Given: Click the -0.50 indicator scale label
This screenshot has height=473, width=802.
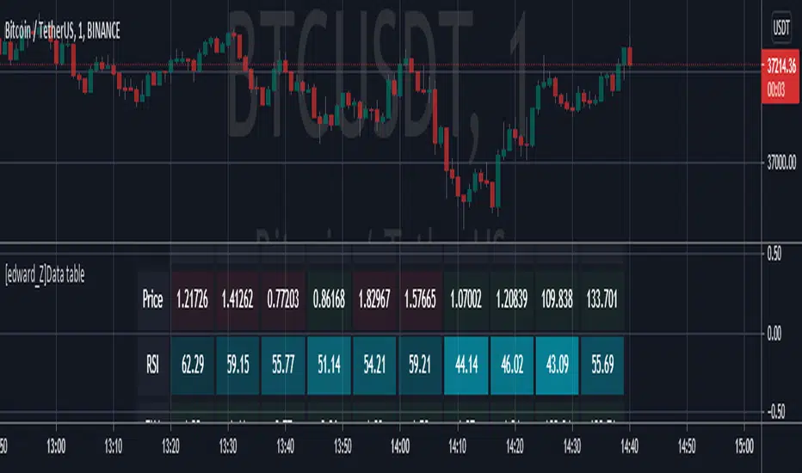Looking at the screenshot, I should pos(775,412).
